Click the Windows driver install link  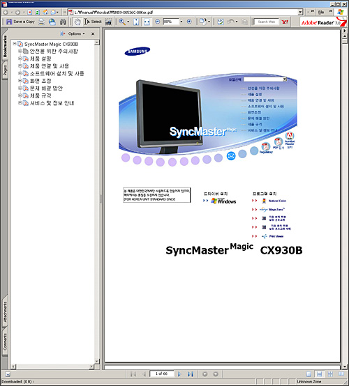223,201
